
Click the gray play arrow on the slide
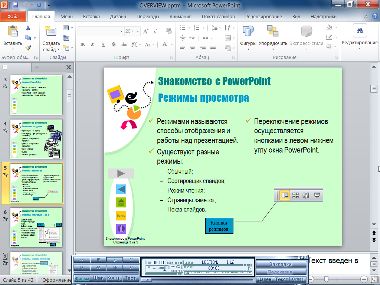point(121,173)
